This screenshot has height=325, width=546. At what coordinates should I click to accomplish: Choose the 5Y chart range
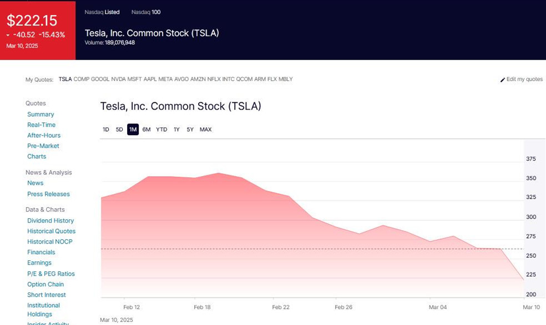pyautogui.click(x=190, y=130)
